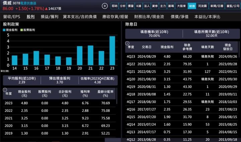Viewport: 241px width, 142px height.
Task: Open the info icon above 年度 column
Action: (5, 90)
